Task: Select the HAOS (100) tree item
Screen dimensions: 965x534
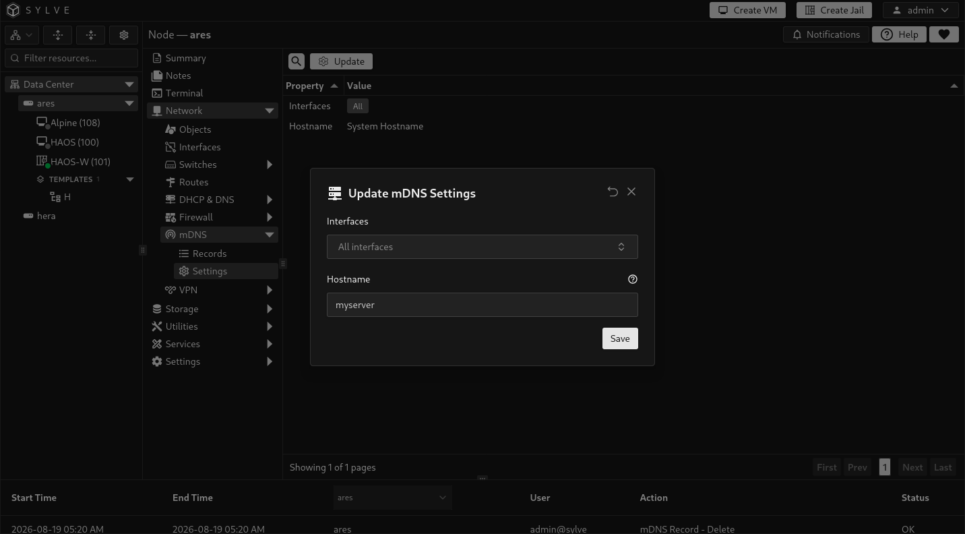Action: click(75, 142)
